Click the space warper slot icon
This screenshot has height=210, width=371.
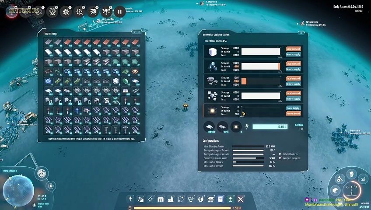tap(236, 126)
